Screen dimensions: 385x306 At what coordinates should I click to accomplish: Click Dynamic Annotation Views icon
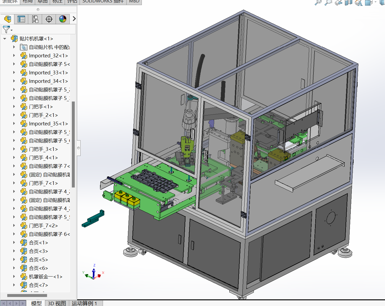(x=359, y=2)
